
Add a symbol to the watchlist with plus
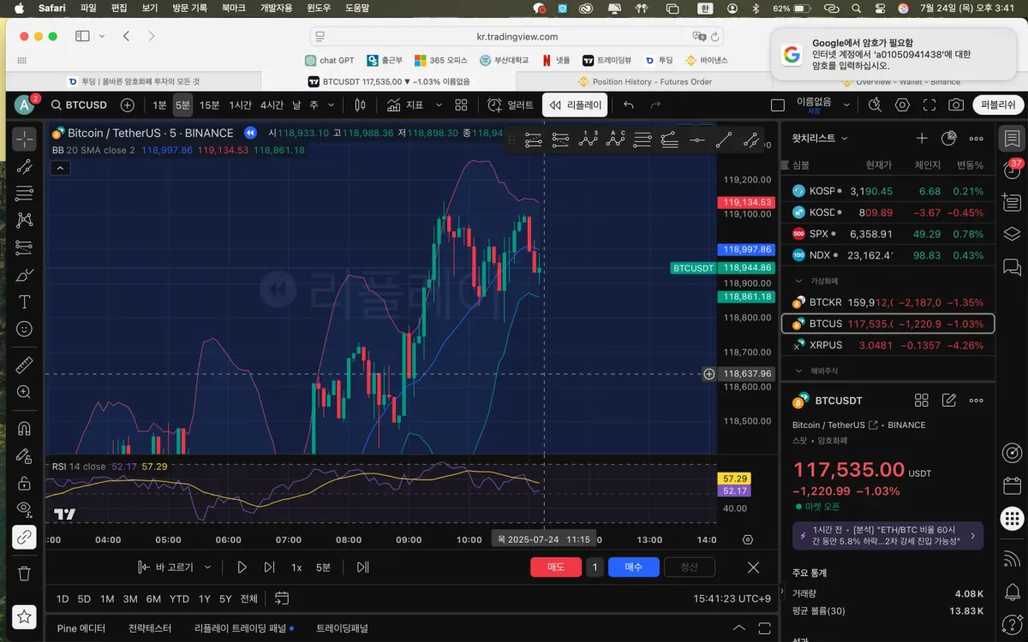pos(922,138)
